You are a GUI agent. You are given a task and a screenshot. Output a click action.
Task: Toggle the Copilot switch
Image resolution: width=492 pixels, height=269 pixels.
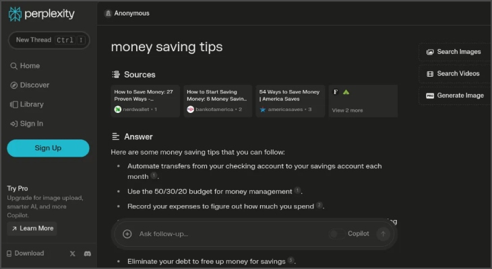pos(336,234)
